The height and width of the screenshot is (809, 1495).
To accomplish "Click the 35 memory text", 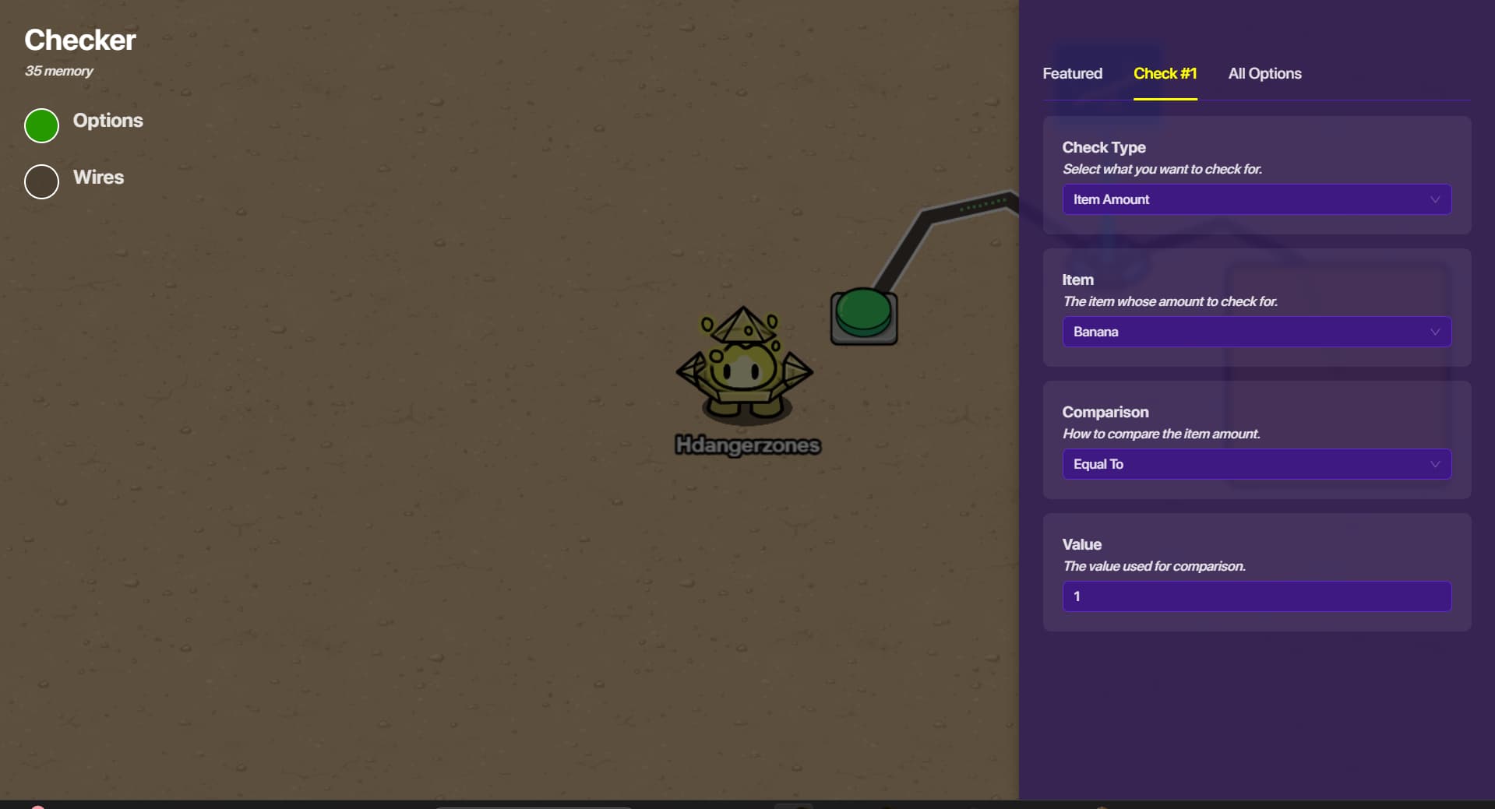I will [x=59, y=71].
